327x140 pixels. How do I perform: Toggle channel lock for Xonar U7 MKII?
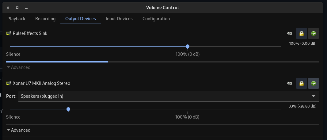pyautogui.click(x=302, y=83)
